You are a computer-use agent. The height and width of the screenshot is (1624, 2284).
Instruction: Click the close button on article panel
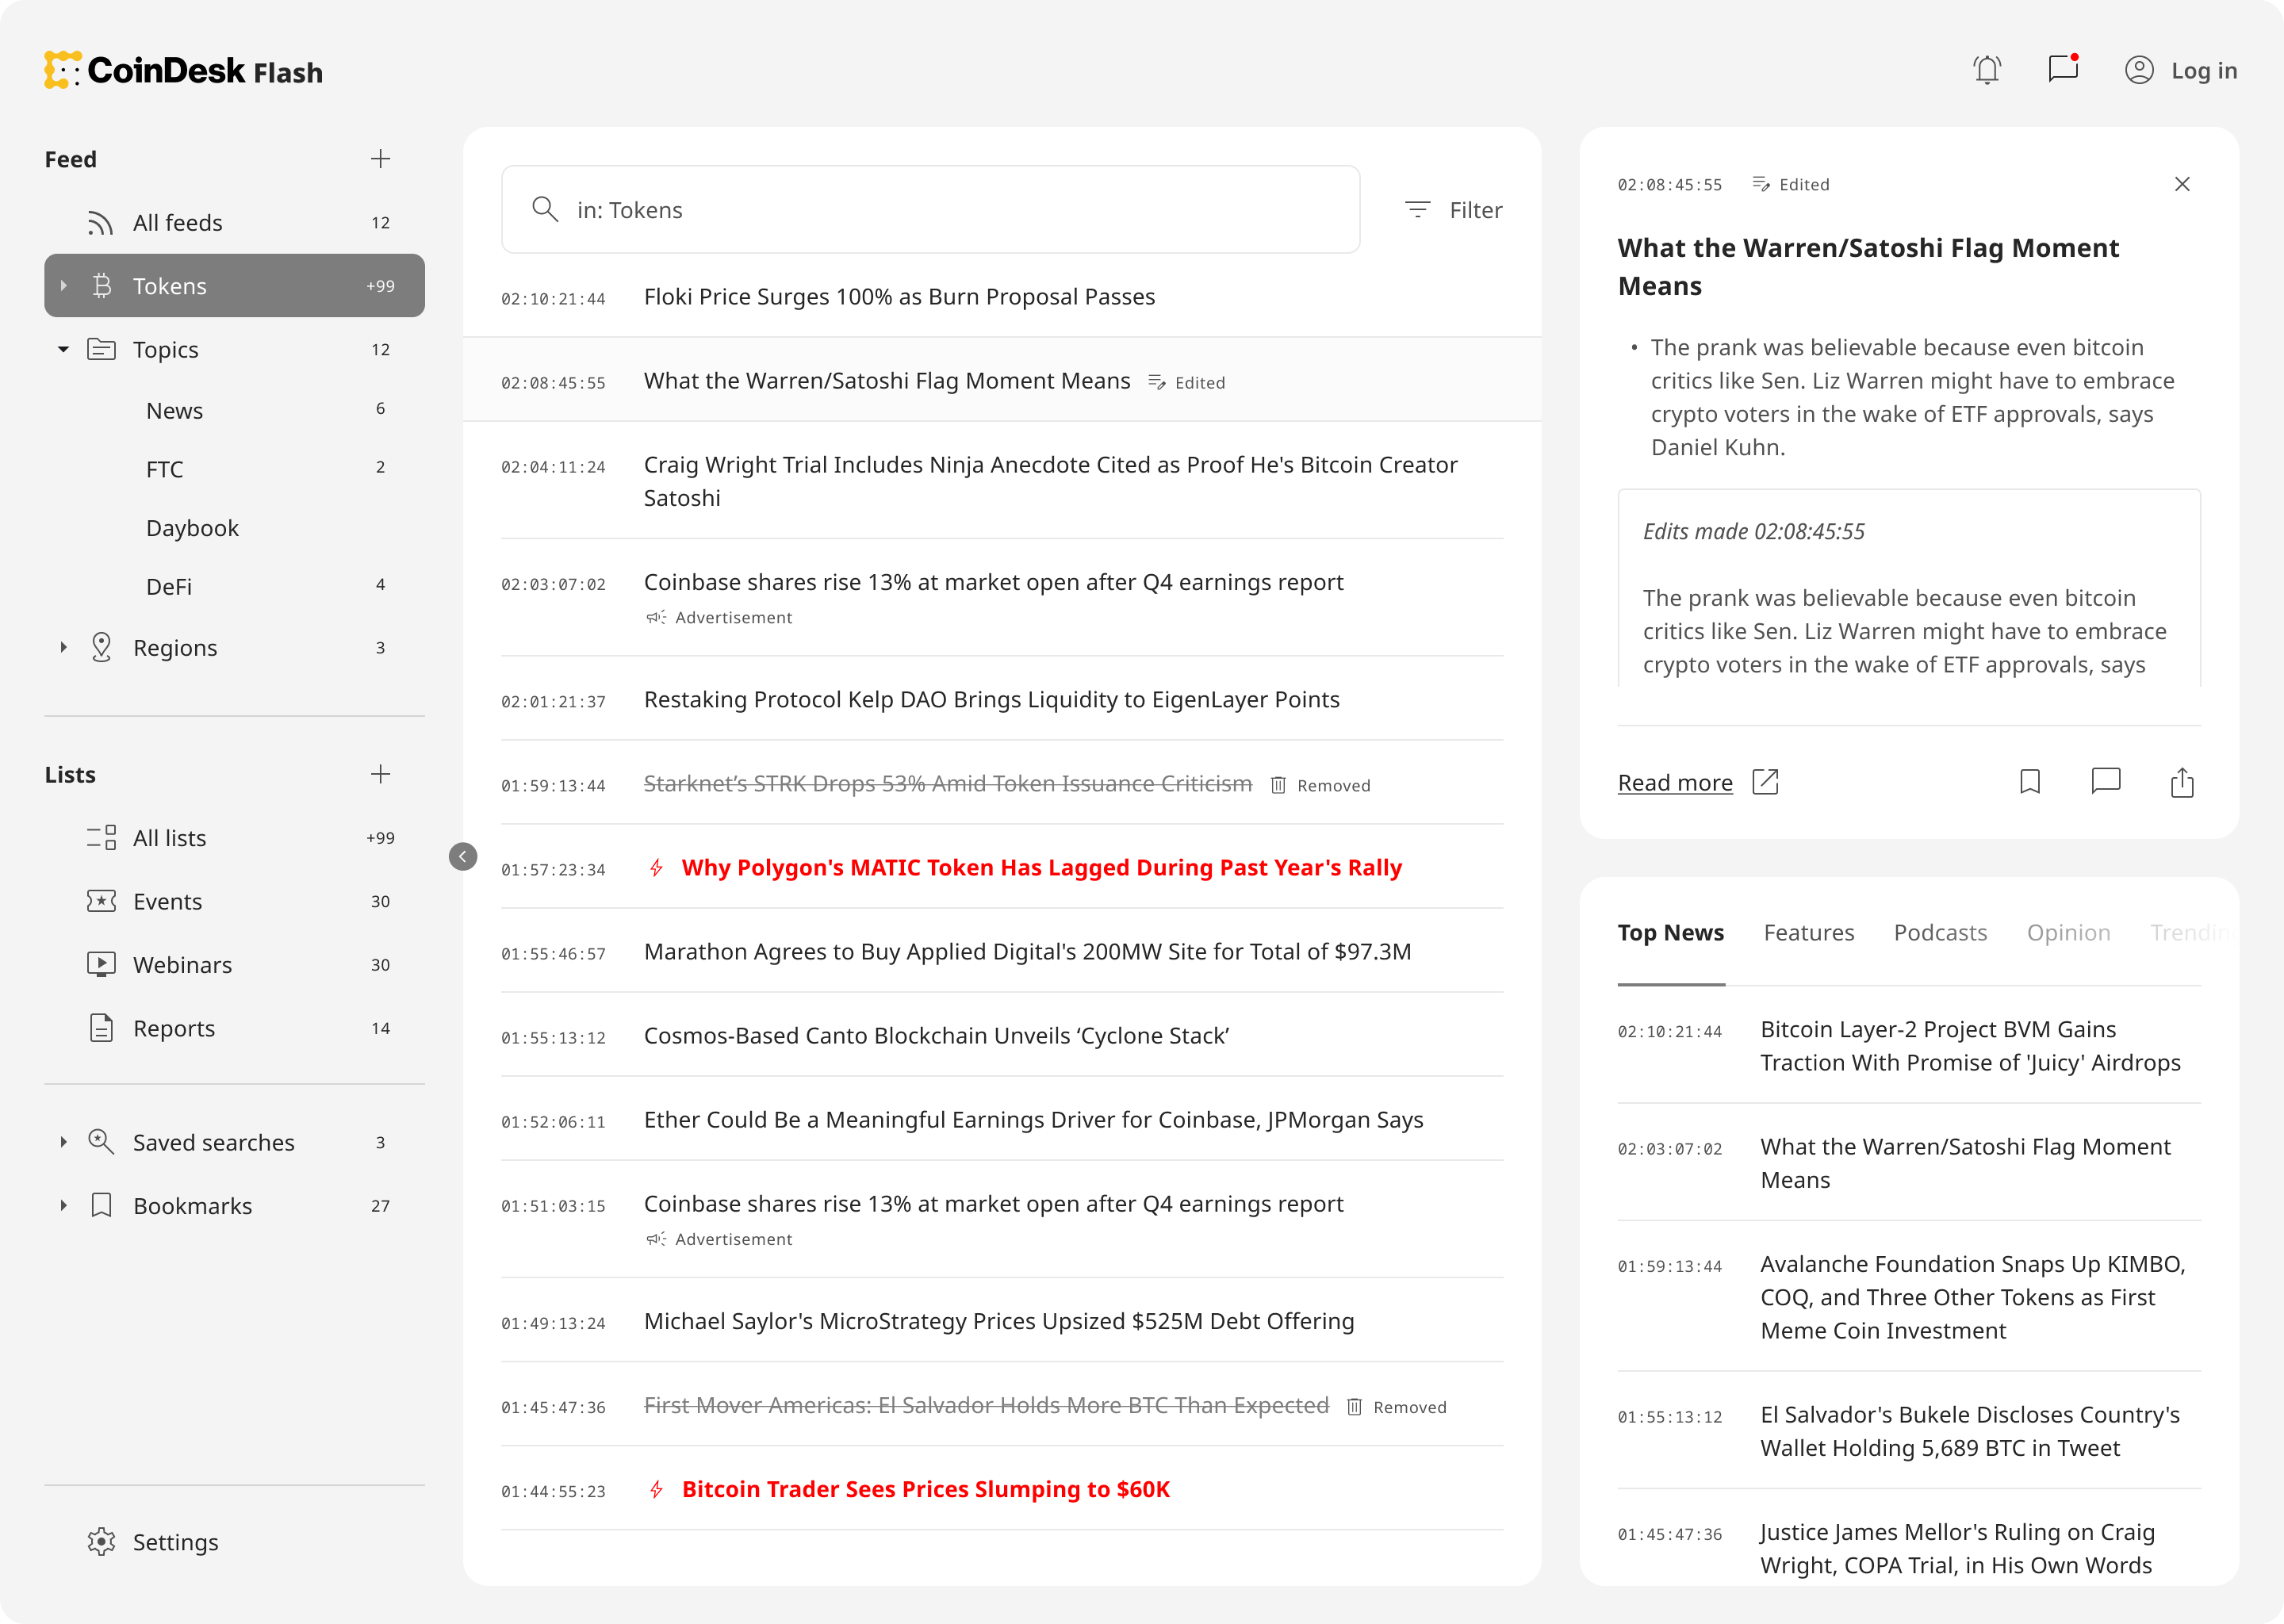(2182, 185)
